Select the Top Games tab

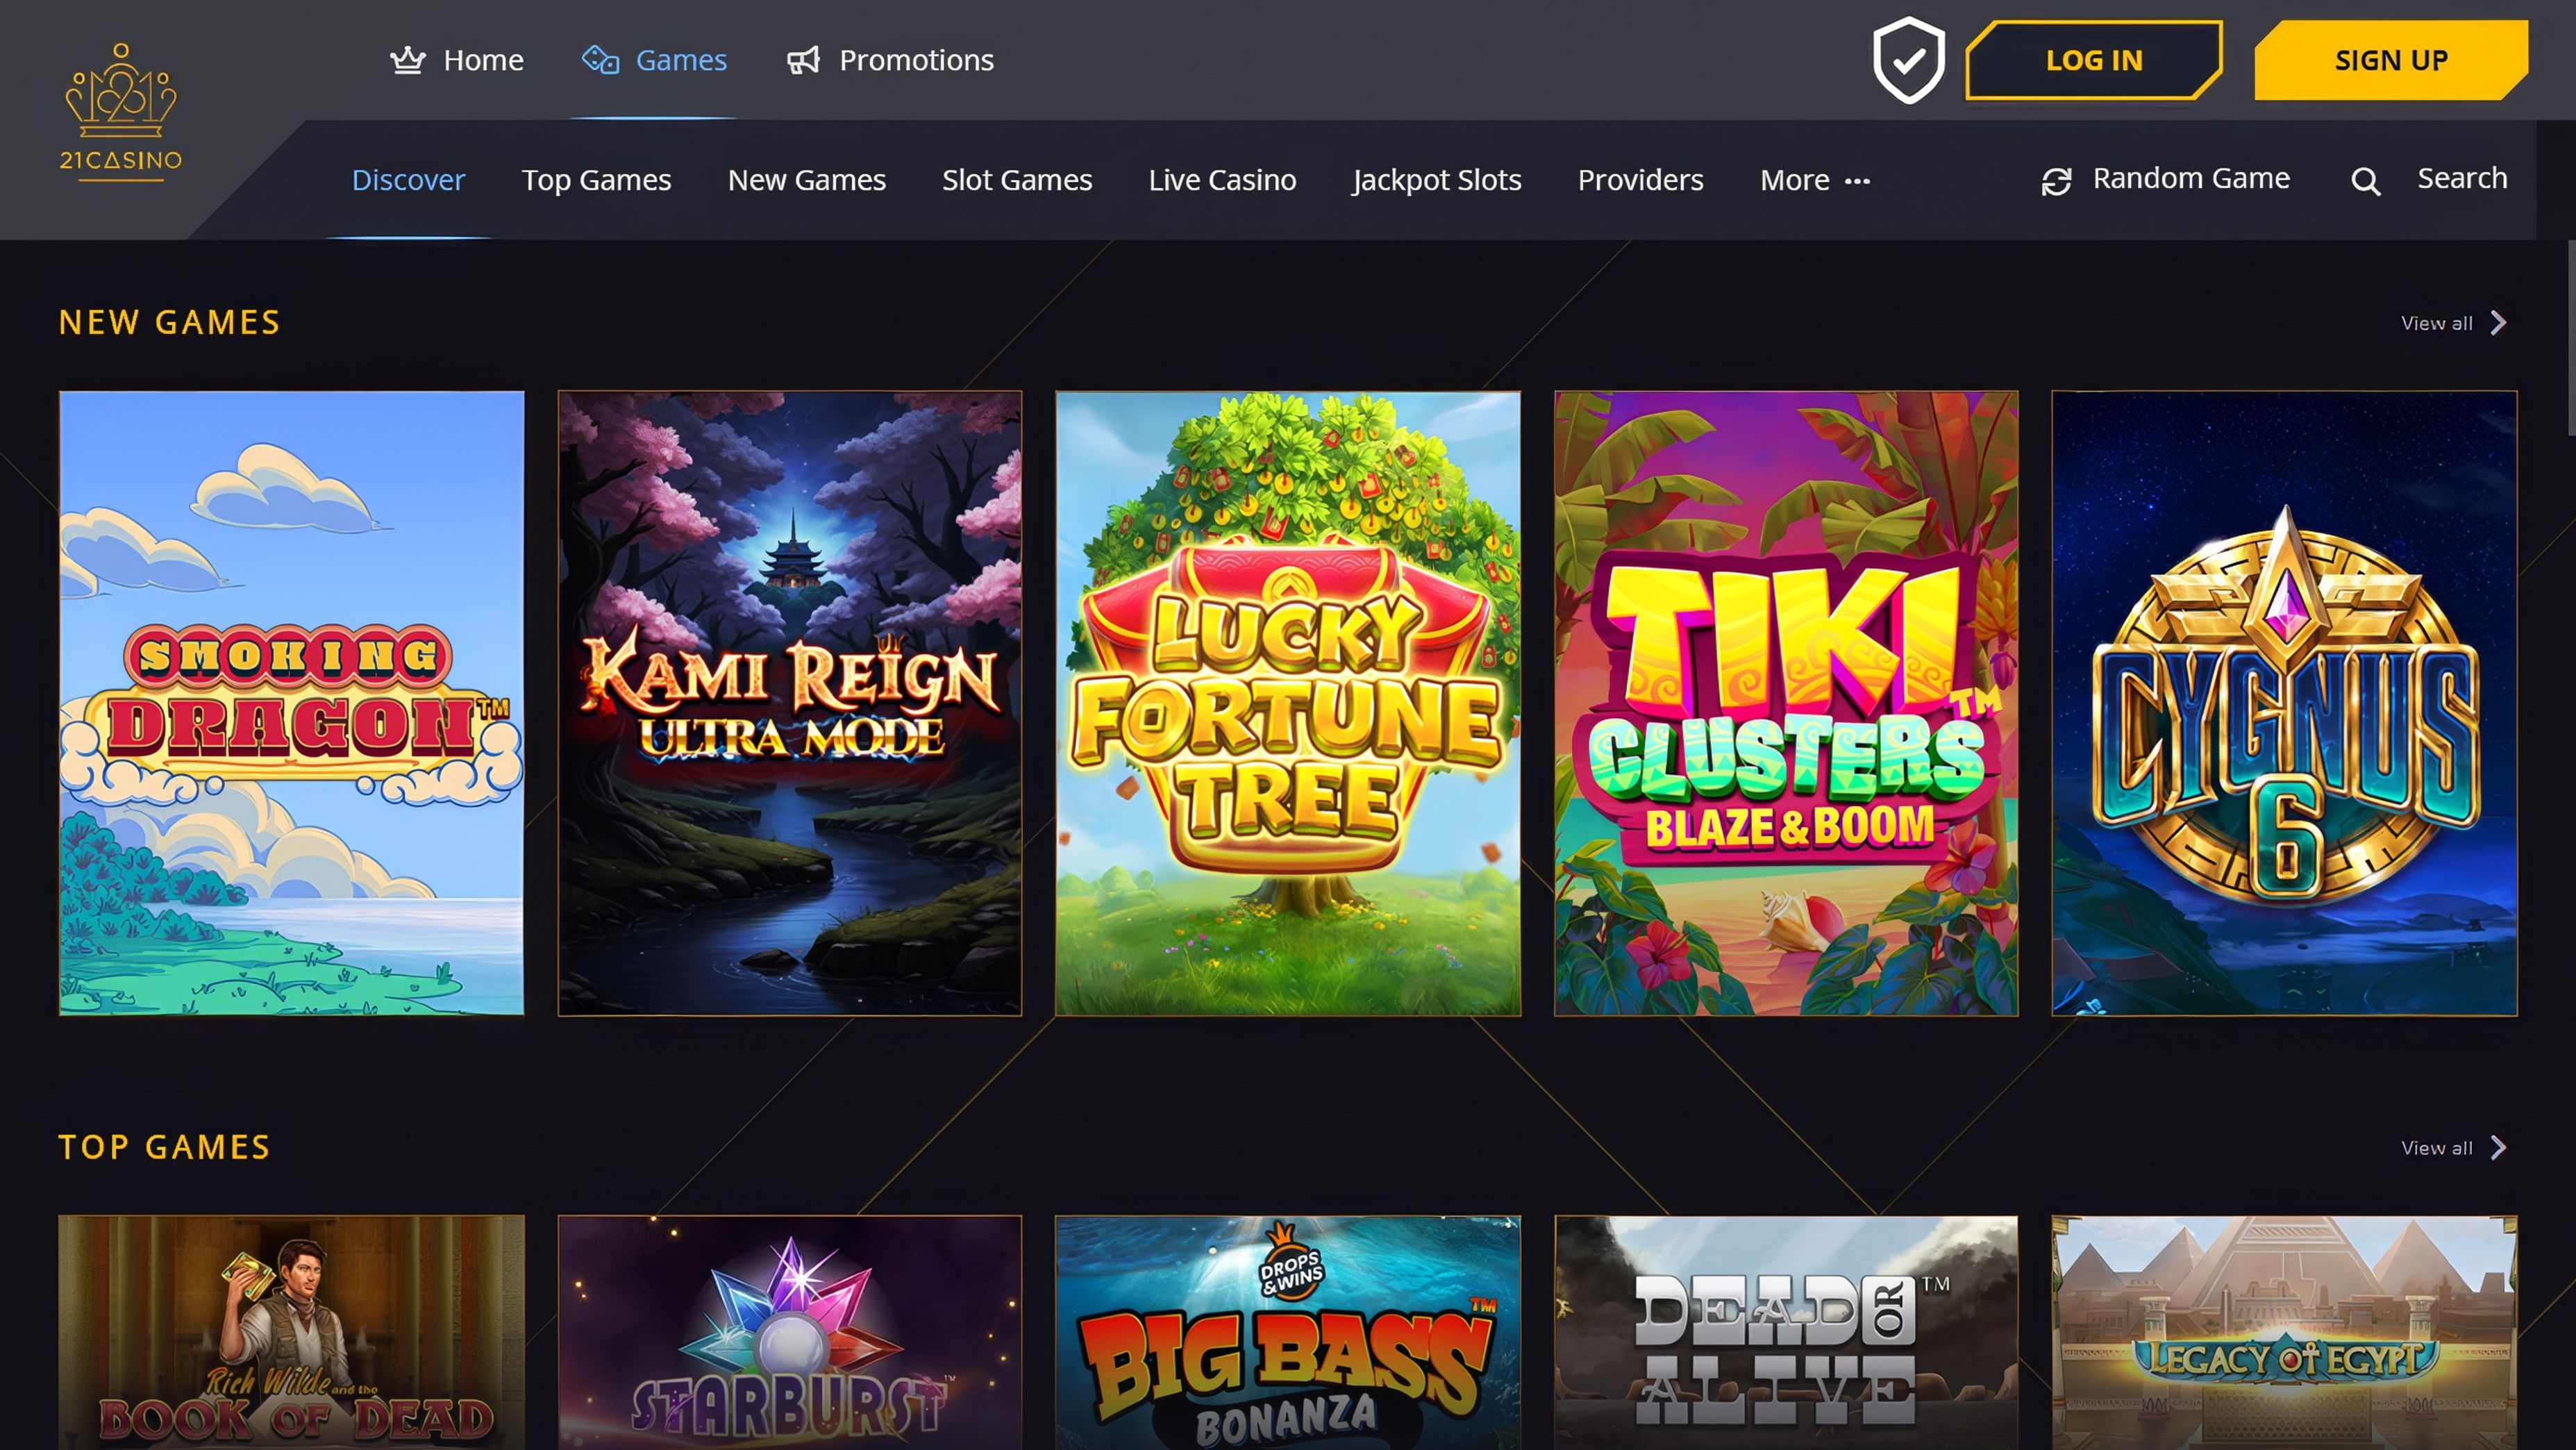point(596,180)
